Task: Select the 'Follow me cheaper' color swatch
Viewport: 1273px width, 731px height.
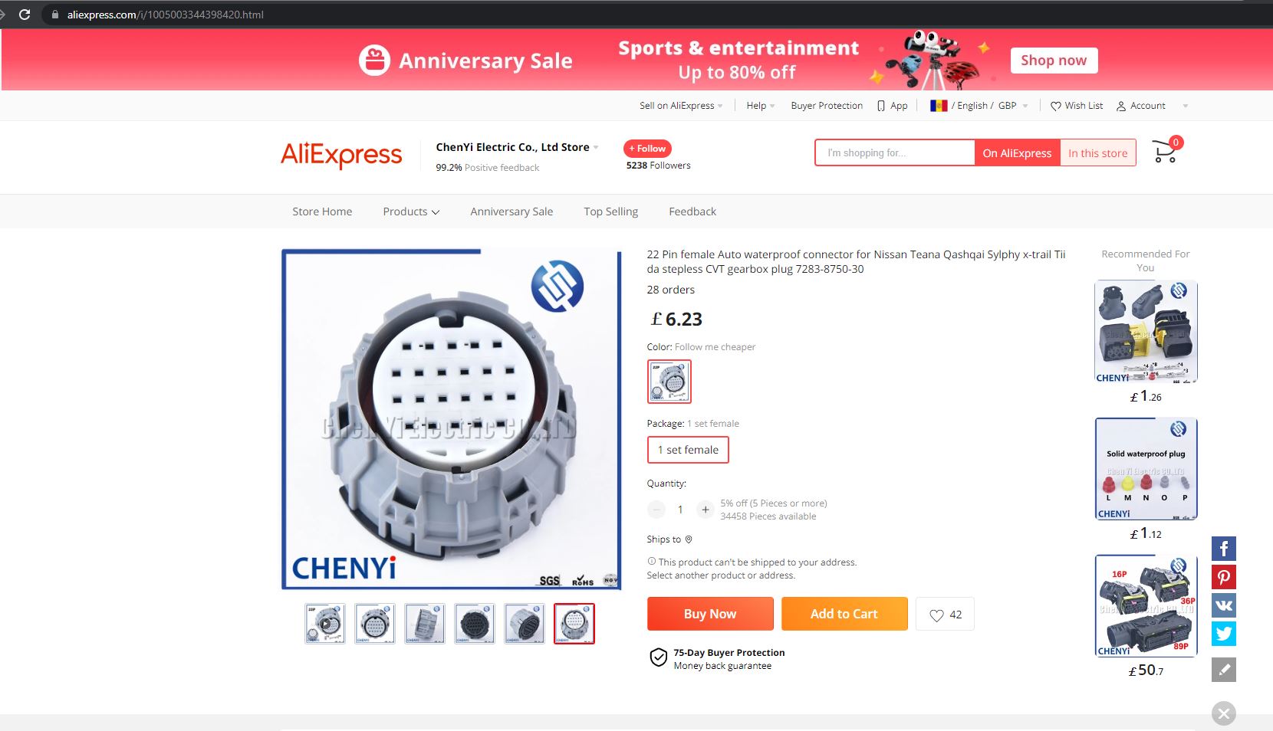Action: pyautogui.click(x=669, y=382)
